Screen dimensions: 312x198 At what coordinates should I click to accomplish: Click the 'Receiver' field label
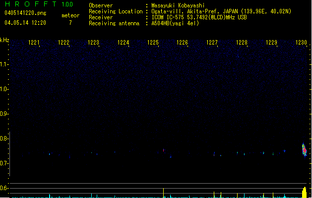click(101, 17)
